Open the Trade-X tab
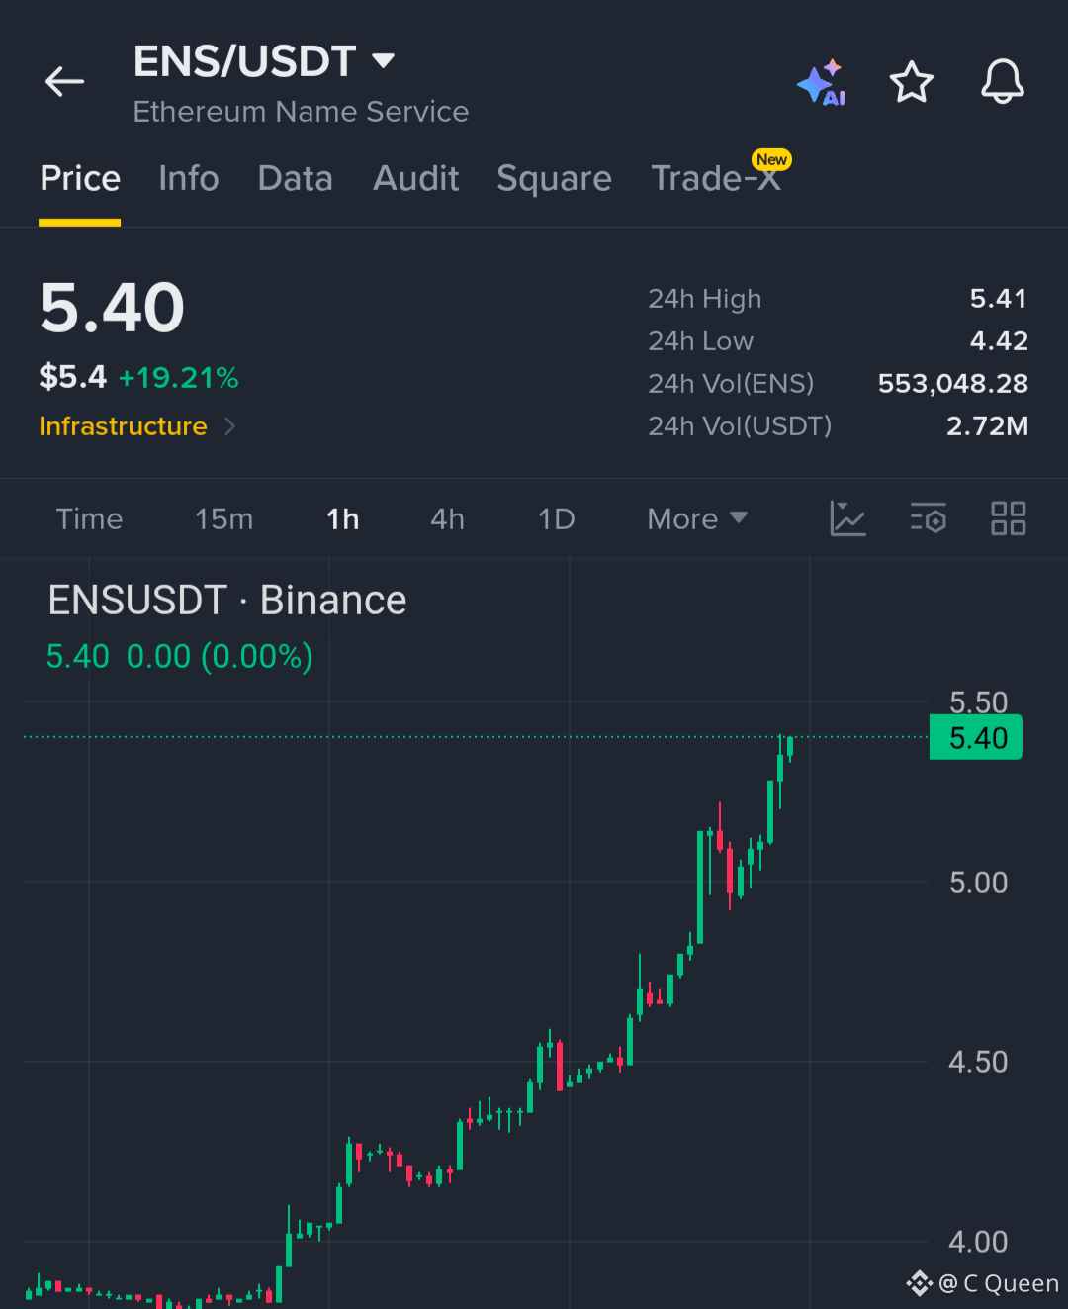Image resolution: width=1068 pixels, height=1309 pixels. pyautogui.click(x=716, y=179)
